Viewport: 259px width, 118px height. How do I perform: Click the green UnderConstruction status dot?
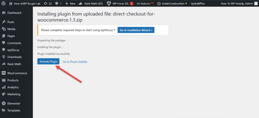tap(186, 4)
